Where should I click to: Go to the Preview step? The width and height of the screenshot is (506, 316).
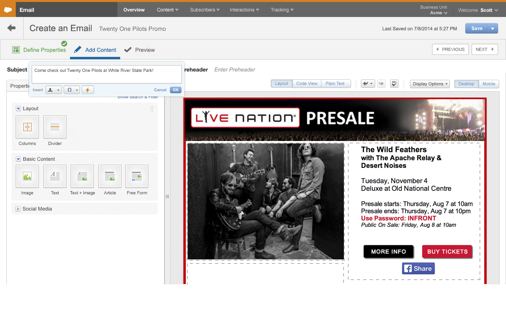[x=140, y=50]
